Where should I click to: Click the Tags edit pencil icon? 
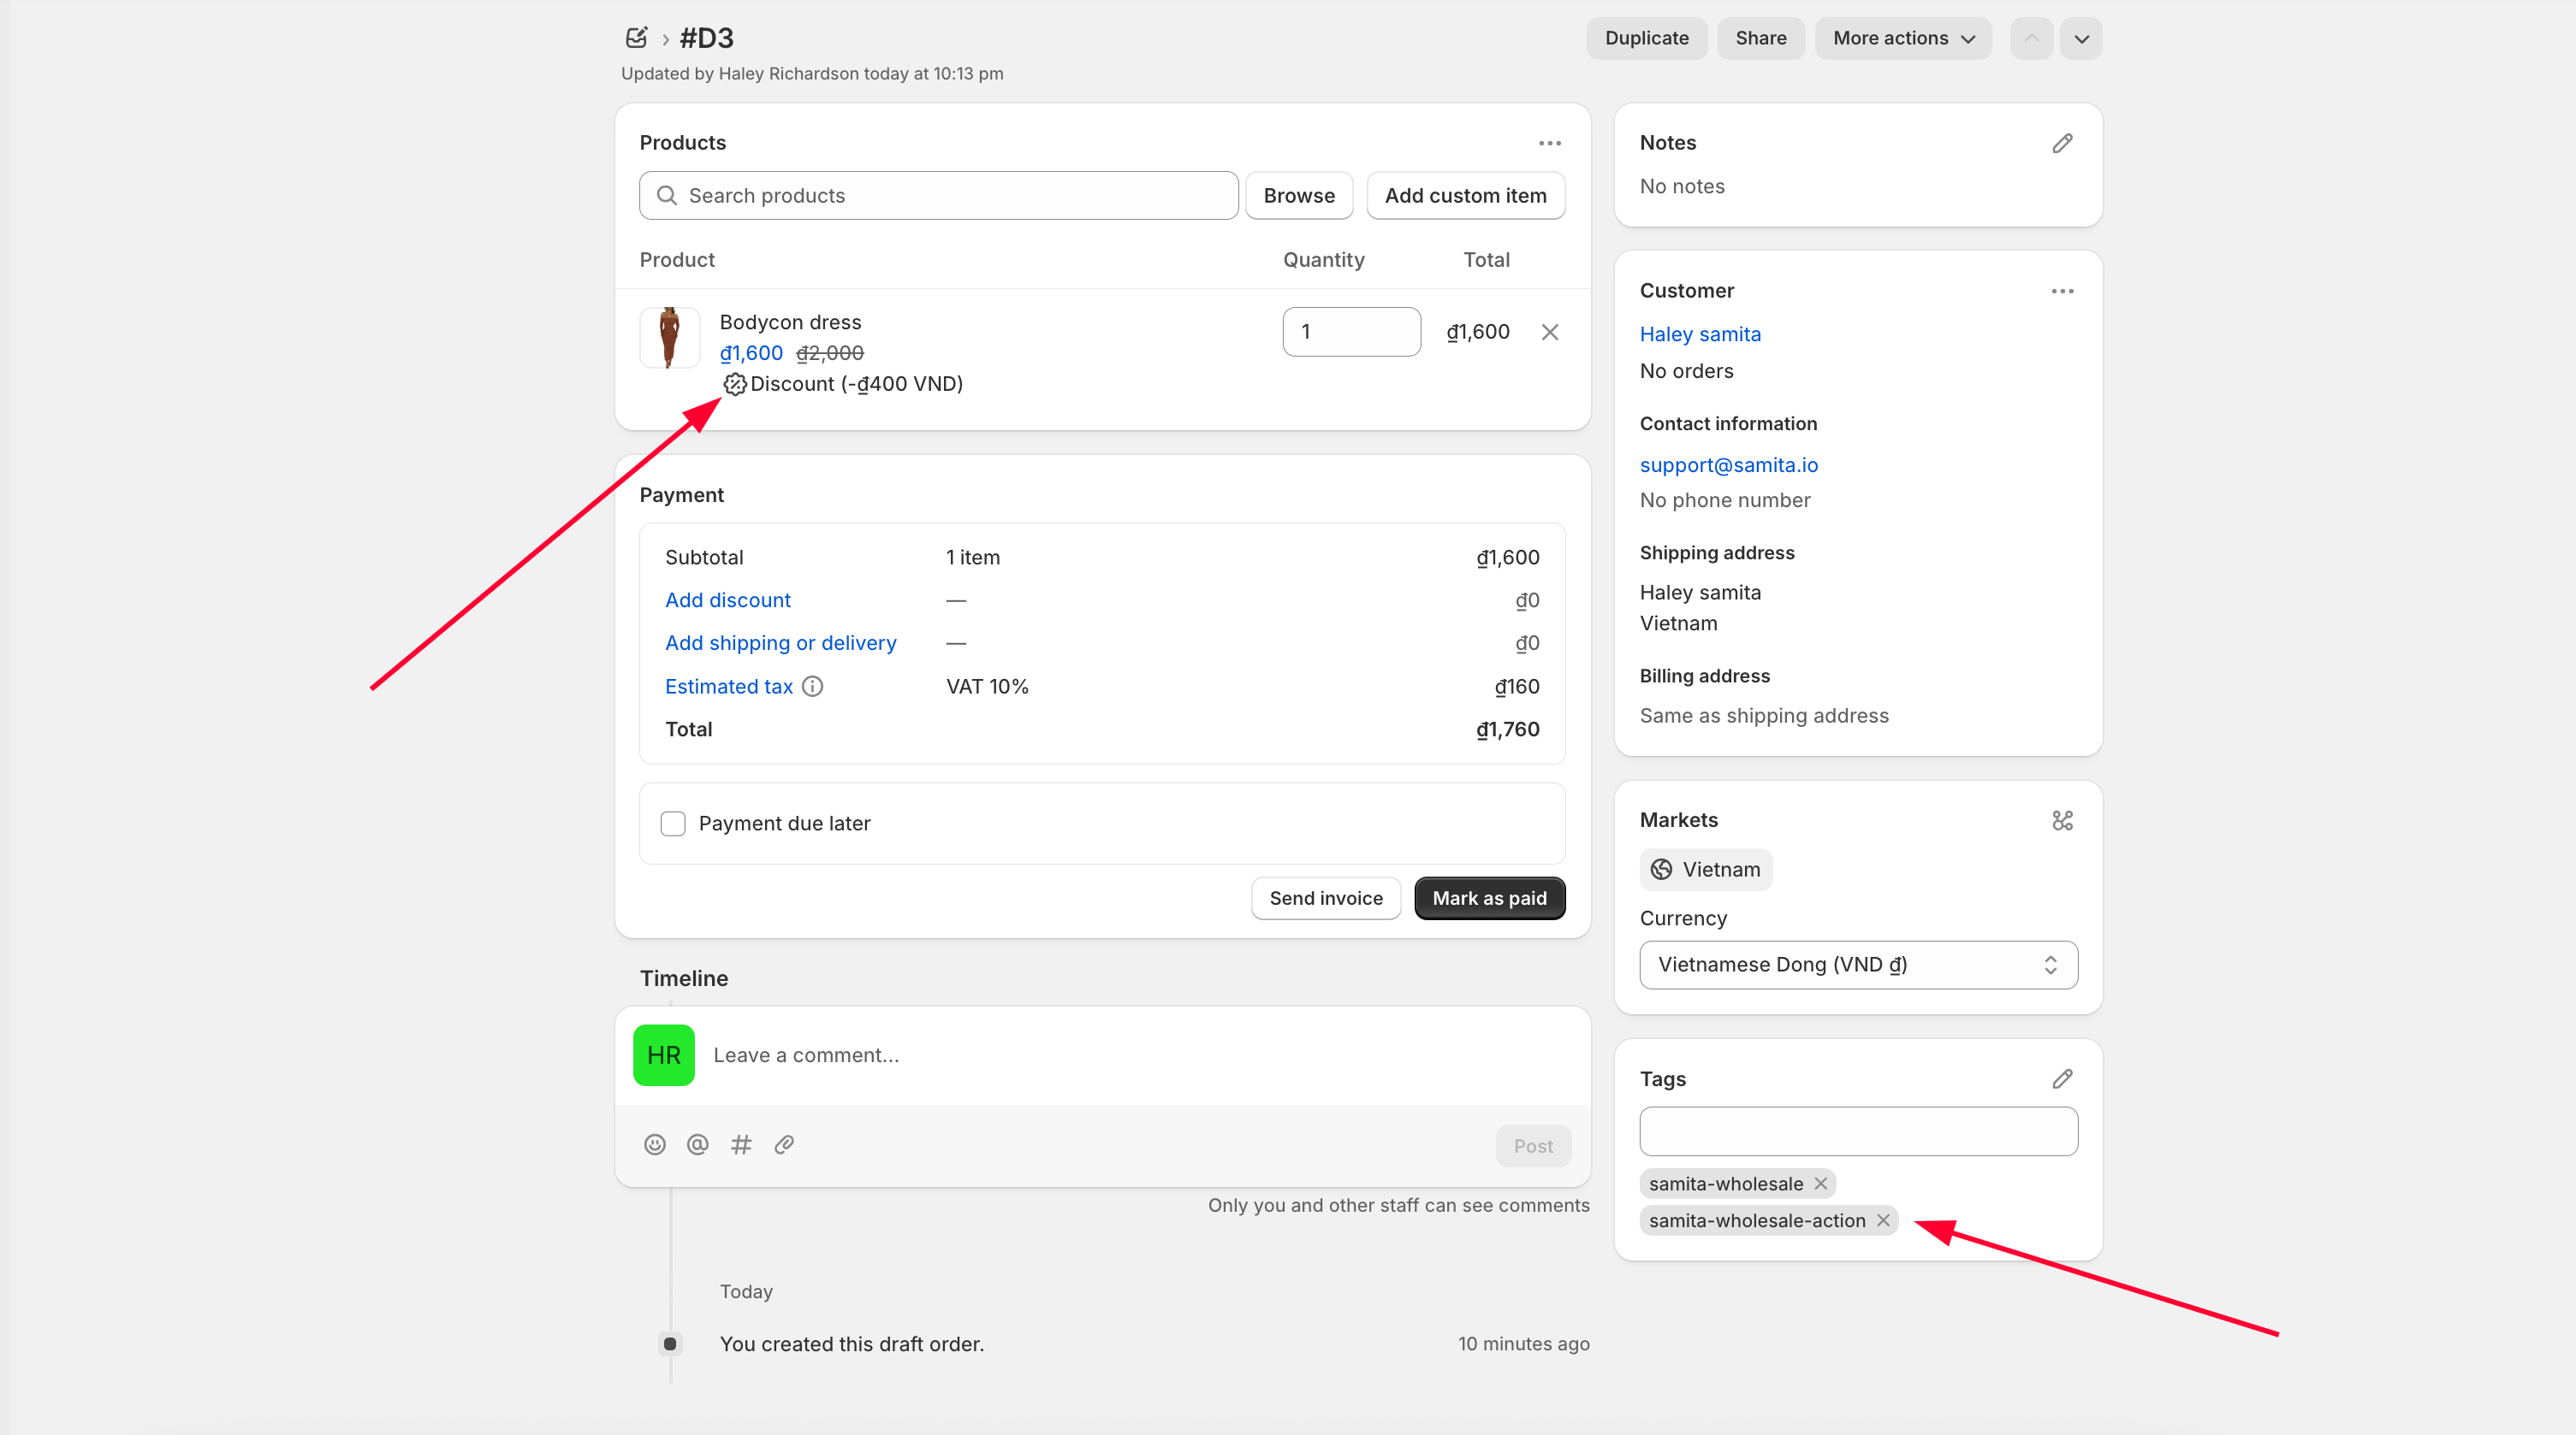(2062, 1079)
